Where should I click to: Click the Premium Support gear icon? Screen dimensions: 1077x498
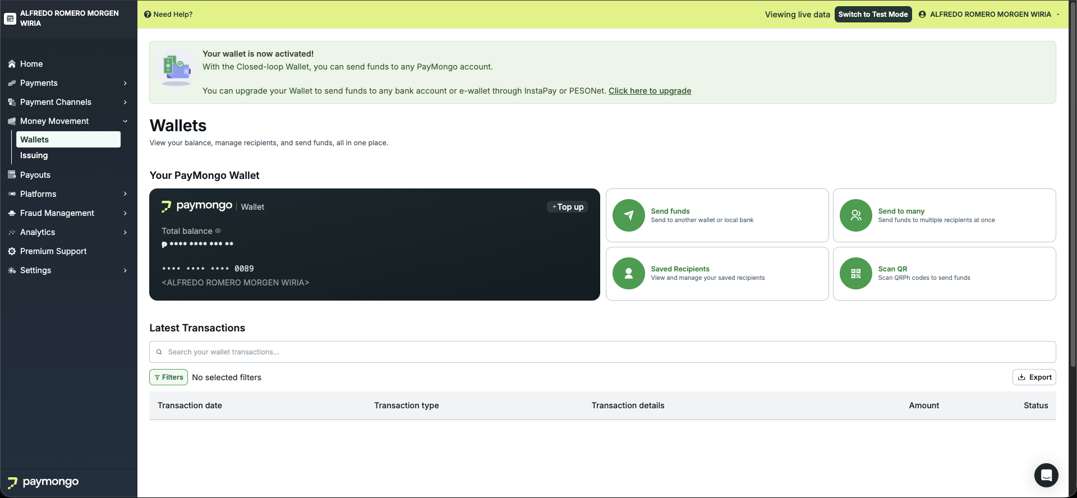pyautogui.click(x=12, y=251)
